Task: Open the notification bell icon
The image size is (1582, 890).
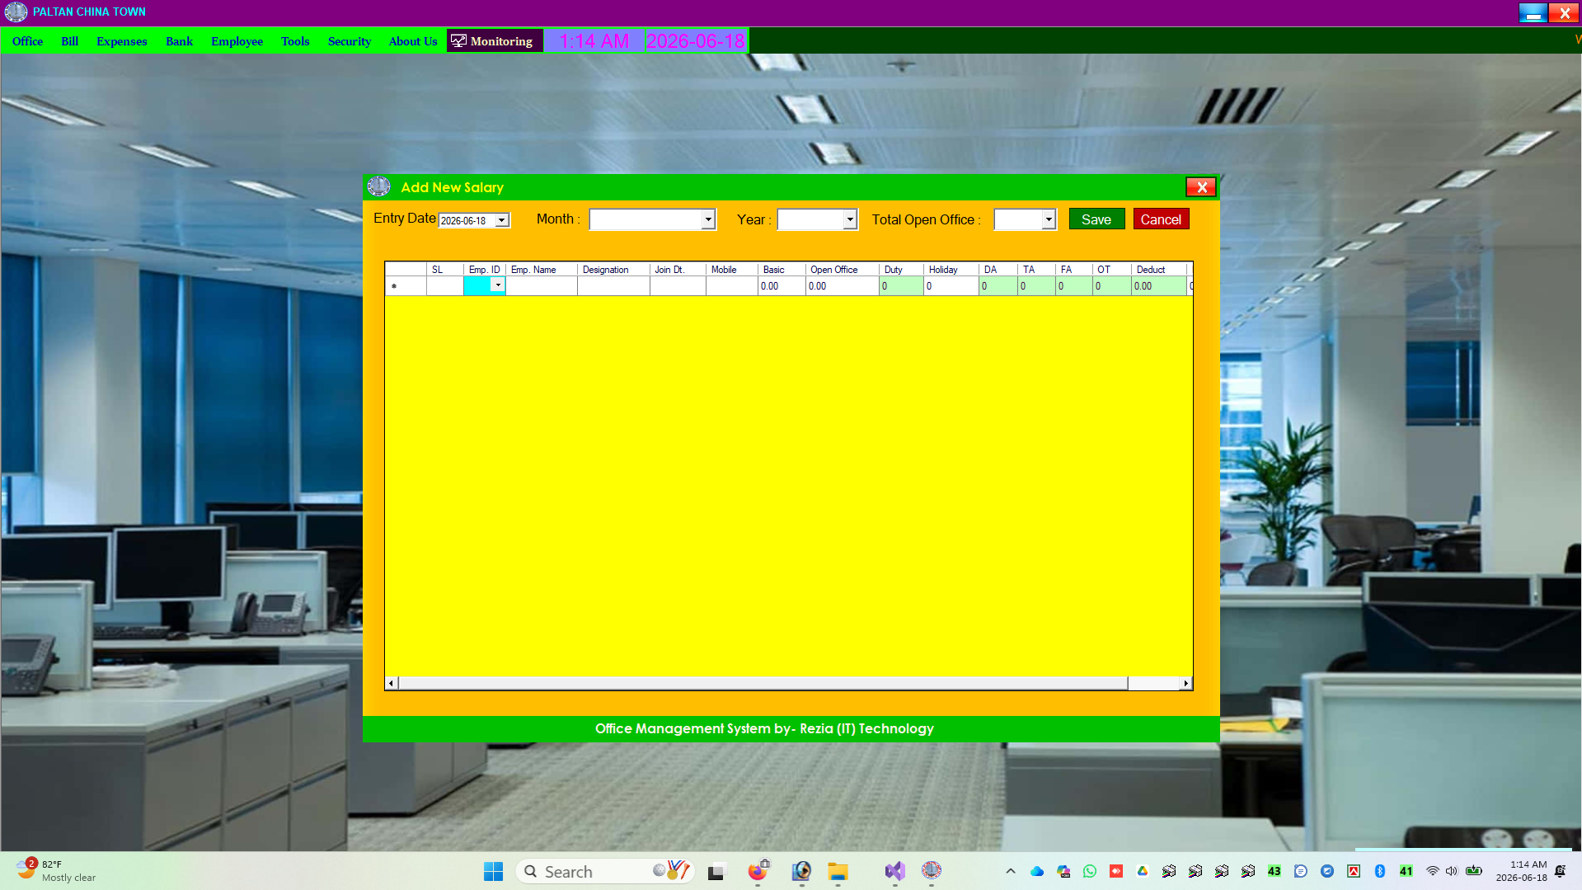Action: coord(1560,871)
